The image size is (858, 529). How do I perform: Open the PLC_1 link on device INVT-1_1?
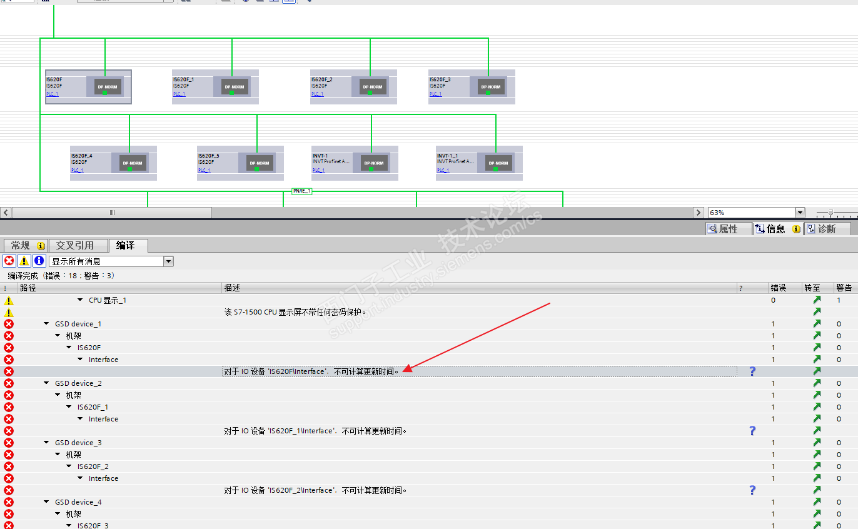pyautogui.click(x=443, y=171)
